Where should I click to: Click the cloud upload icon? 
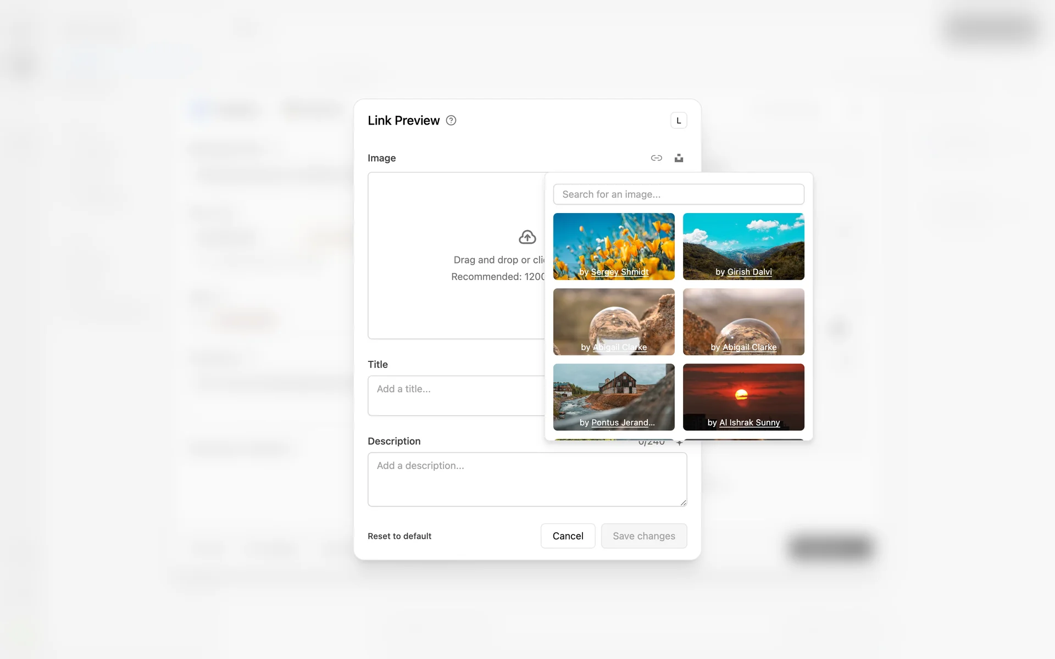pyautogui.click(x=527, y=237)
